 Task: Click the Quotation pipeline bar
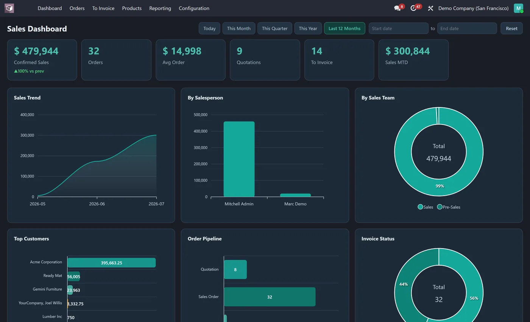tap(235, 269)
